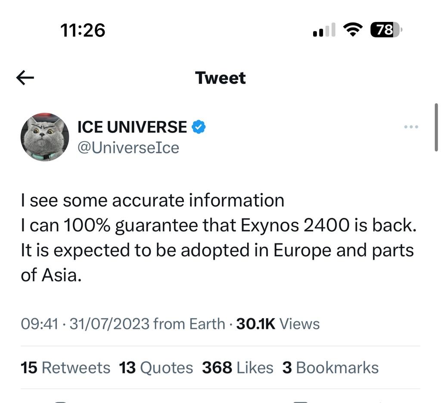Tap the Wi-Fi status icon
The width and height of the screenshot is (441, 403).
[x=353, y=30]
